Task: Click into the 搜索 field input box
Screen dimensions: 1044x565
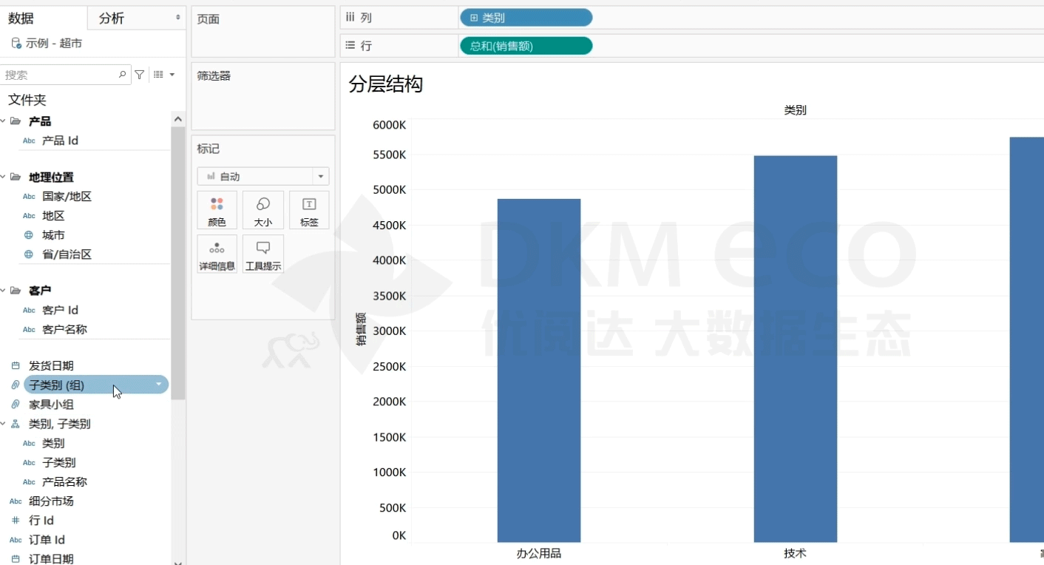Action: tap(59, 75)
